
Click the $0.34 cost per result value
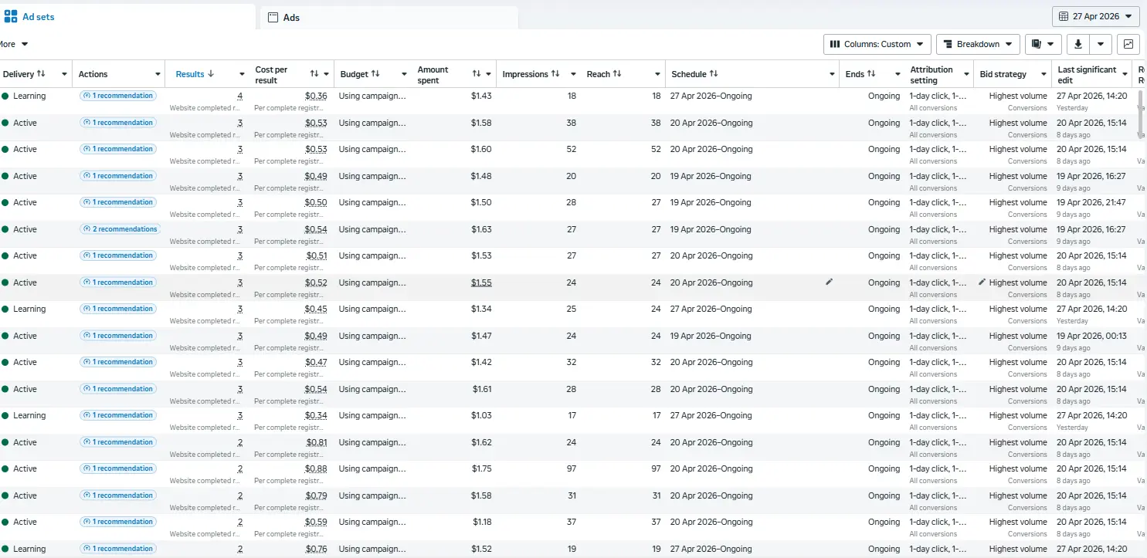coord(316,416)
